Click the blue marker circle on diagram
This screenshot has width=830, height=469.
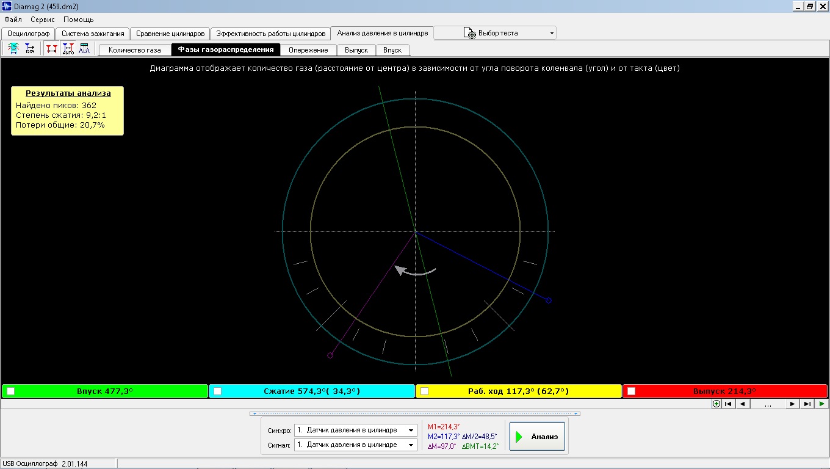pos(549,300)
